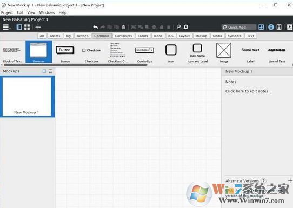Screen dimensions: 293x208
Task: Pick the Label 'Some text' control
Action: pos(250,52)
